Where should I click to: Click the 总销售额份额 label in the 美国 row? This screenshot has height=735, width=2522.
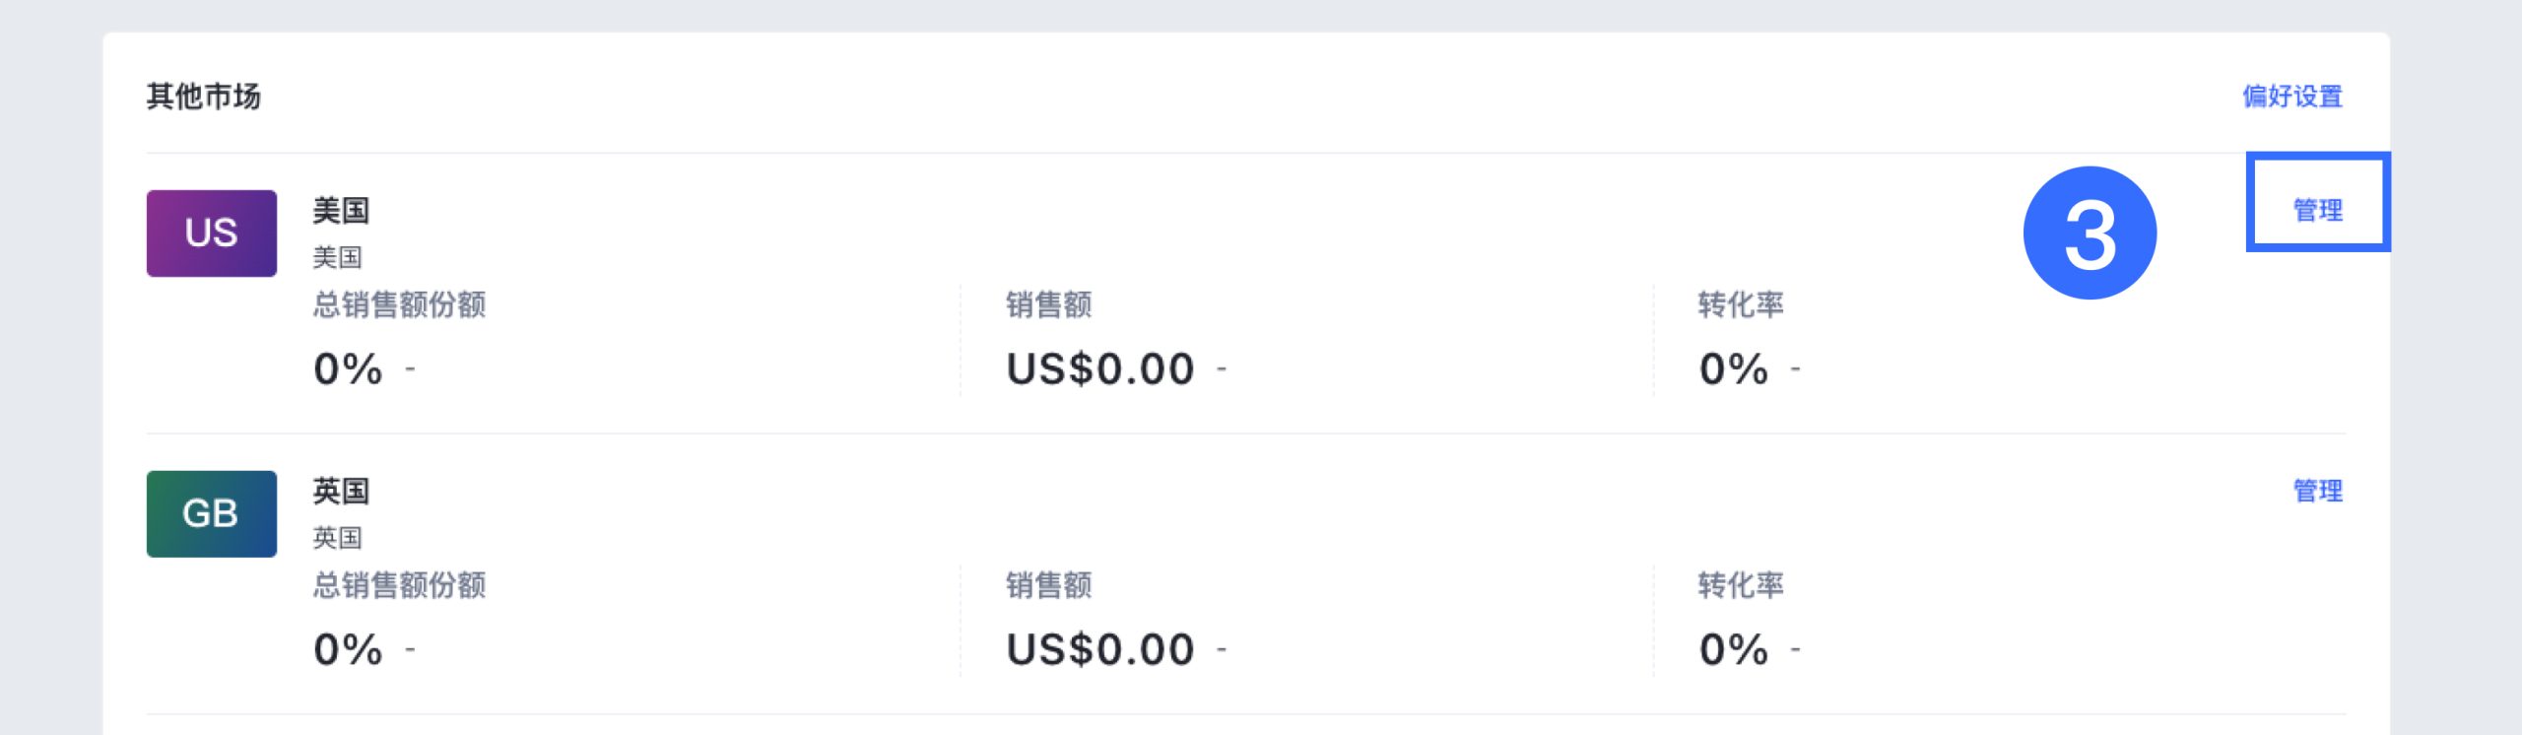pos(399,304)
